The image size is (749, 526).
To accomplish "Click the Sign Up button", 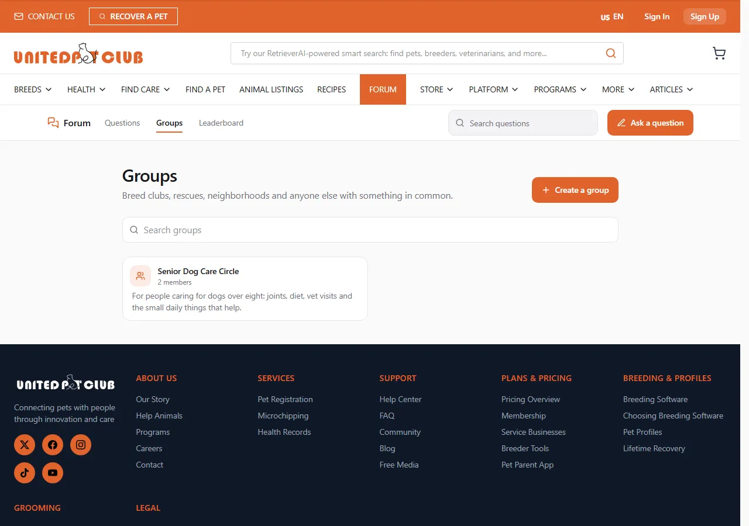I will [705, 16].
